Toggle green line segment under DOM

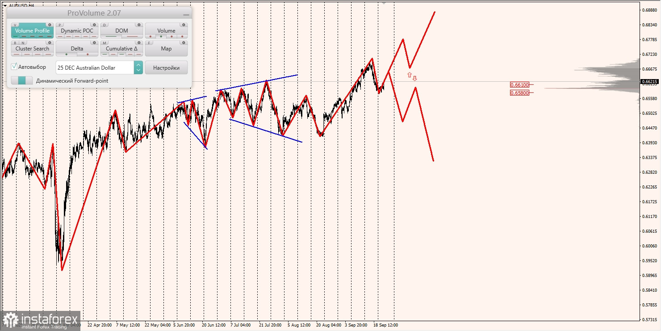coord(111,36)
